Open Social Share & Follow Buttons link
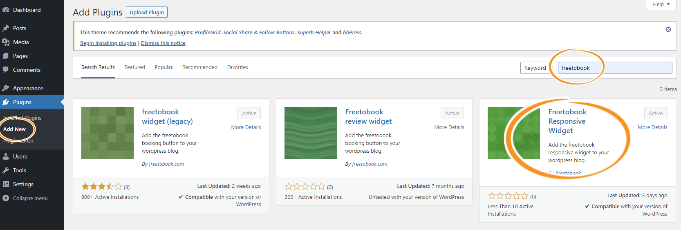 click(x=259, y=32)
